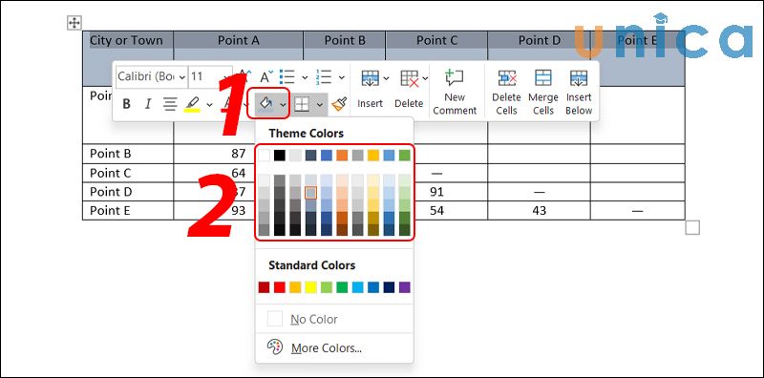Expand the Delete dropdown arrow
The image size is (764, 378).
425,78
